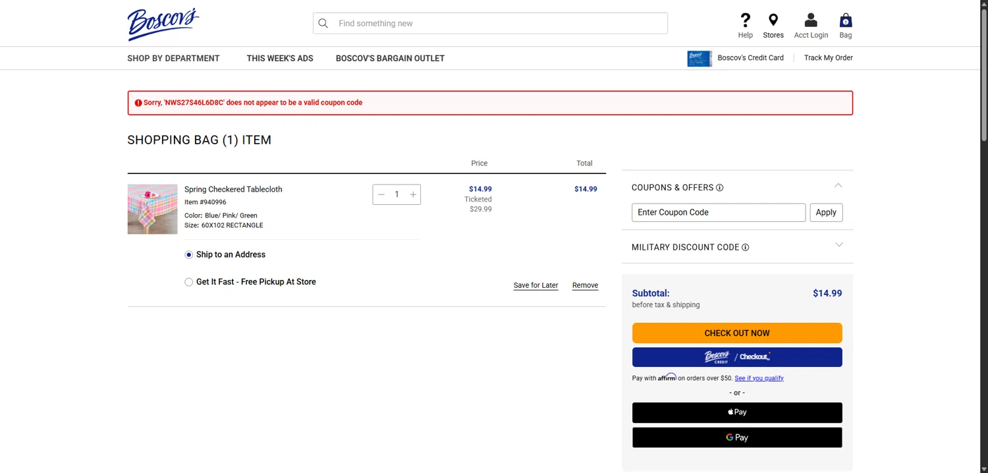Viewport: 988px width, 473px height.
Task: Click Boscov's Credit Card link
Action: [x=751, y=58]
